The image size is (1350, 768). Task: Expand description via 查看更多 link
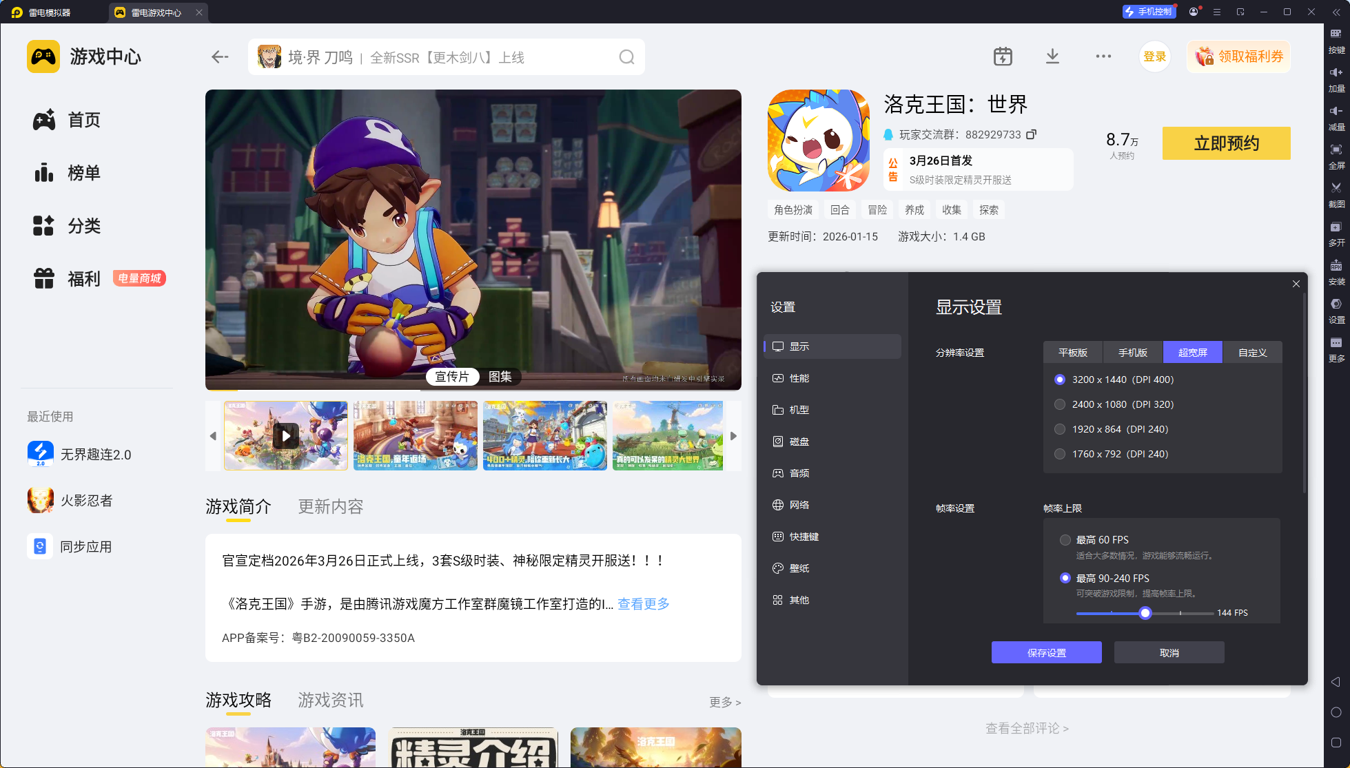[x=643, y=604]
